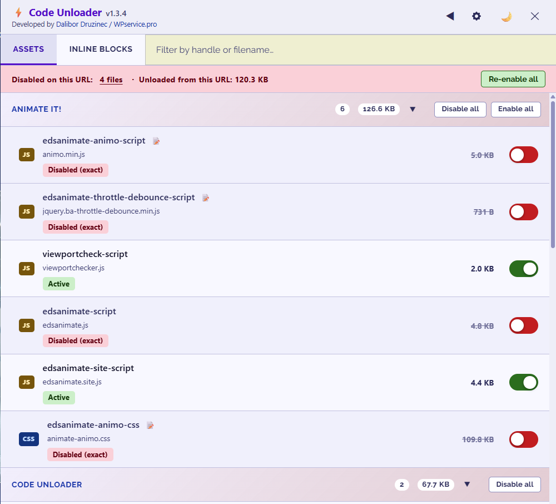This screenshot has width=556, height=504.
Task: Disable the viewportcheck-script toggle
Action: pos(523,269)
